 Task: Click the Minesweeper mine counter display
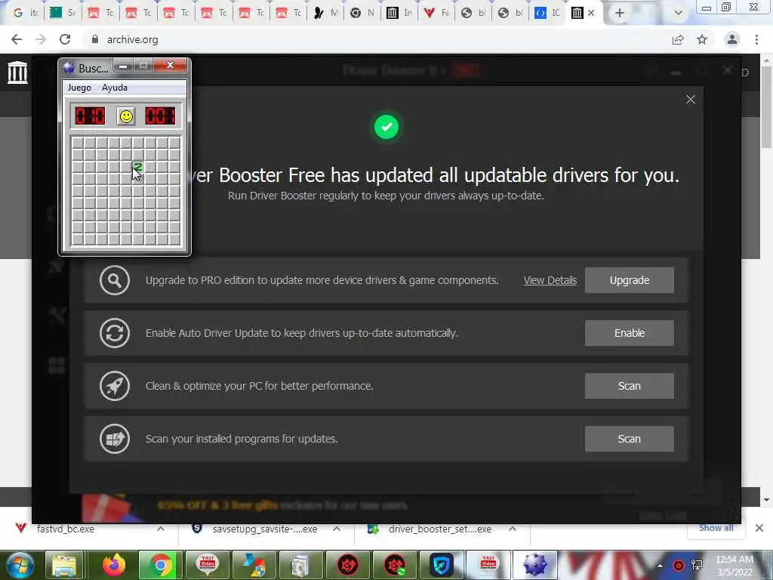90,116
